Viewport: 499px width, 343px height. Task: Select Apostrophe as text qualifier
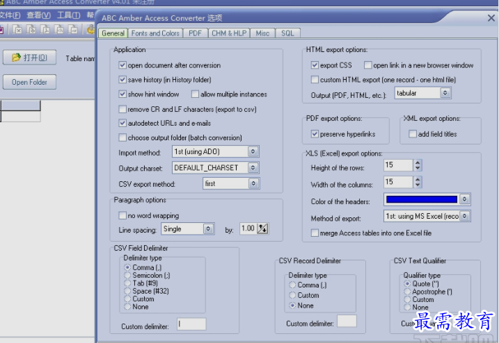[407, 291]
